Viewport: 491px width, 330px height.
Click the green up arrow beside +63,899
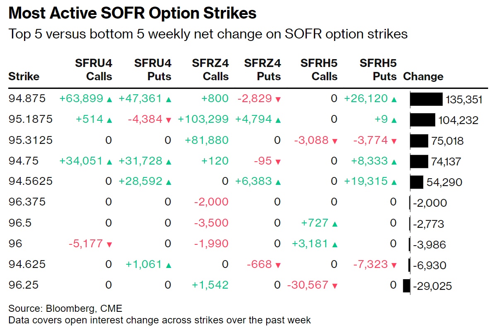[109, 99]
